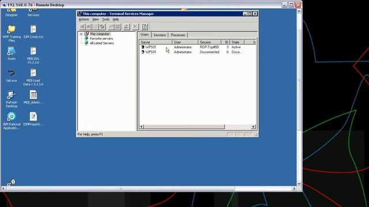Screen dimensions: 369x207
Task: Click the All Listed Servers globe icon
Action: pos(86,43)
